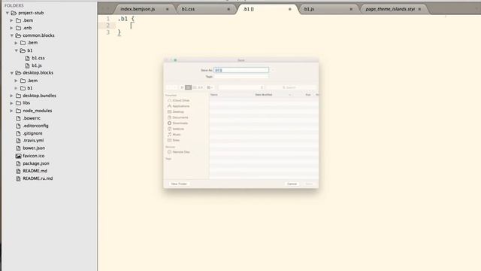Viewport: 481px width, 271px height.
Task: Click the common.blocks folder icon
Action: (x=18, y=35)
